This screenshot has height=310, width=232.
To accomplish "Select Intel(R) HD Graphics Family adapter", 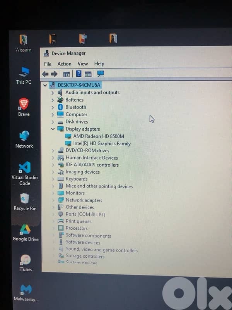I will 102,143.
